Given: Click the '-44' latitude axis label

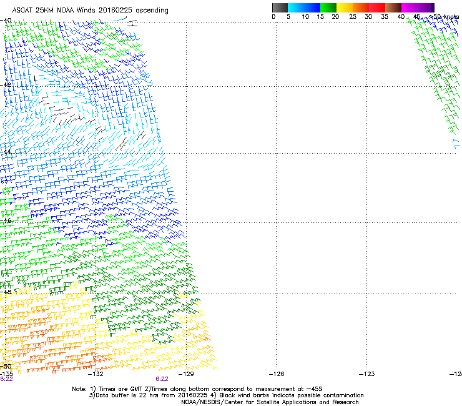Looking at the screenshot, I should [x=6, y=152].
